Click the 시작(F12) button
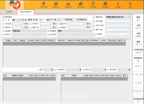Image resolution: width=144 pixels, height=104 pixels. tap(68, 20)
